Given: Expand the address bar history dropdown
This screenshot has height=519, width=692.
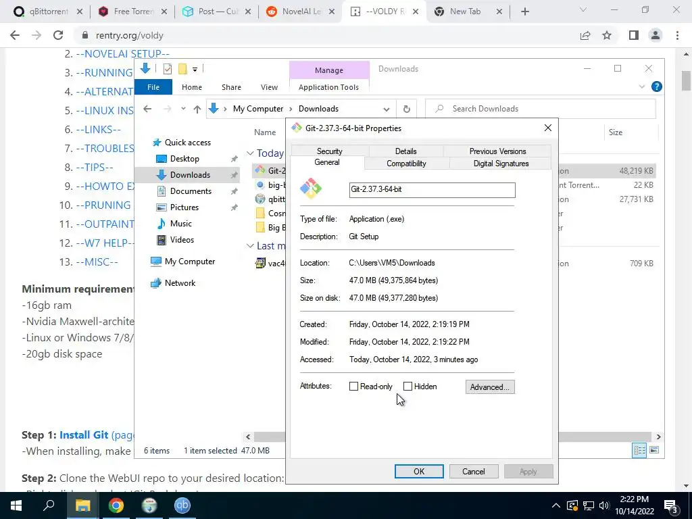Looking at the screenshot, I should click(386, 109).
